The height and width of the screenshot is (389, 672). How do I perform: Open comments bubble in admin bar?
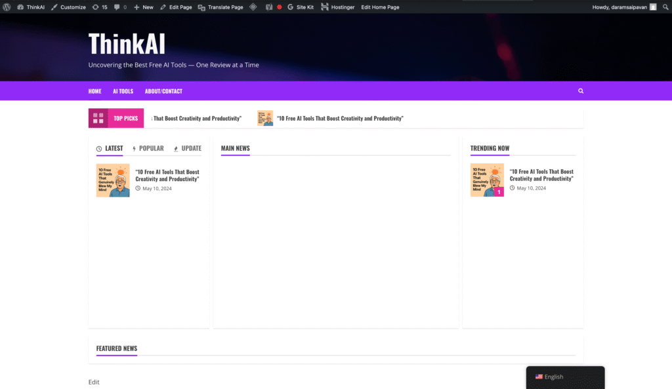tap(121, 7)
